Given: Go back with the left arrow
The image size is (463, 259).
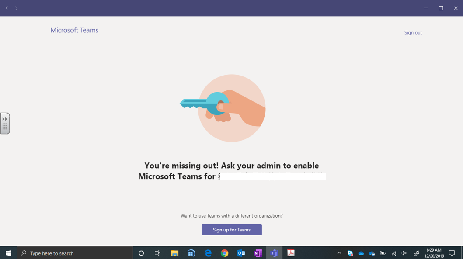Looking at the screenshot, I should (7, 8).
